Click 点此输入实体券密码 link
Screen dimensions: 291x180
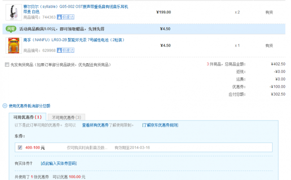point(59,163)
